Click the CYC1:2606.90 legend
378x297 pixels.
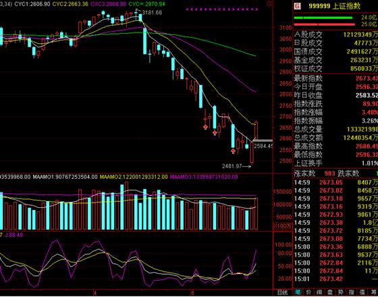(x=32, y=4)
